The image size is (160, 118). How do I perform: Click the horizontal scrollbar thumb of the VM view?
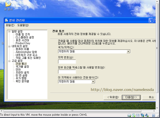(72, 111)
